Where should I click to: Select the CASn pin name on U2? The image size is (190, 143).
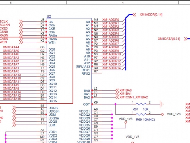click(53, 39)
